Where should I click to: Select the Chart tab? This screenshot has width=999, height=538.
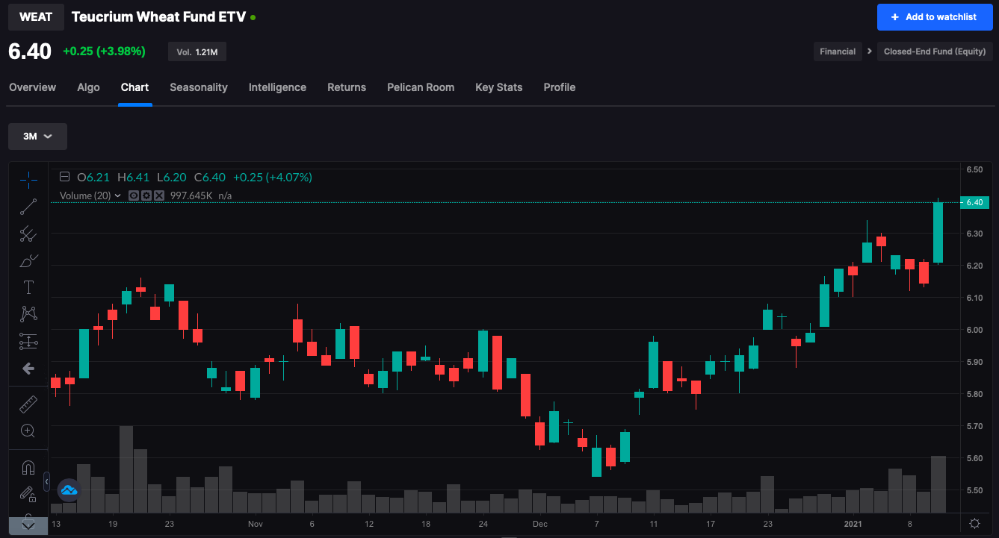point(134,87)
